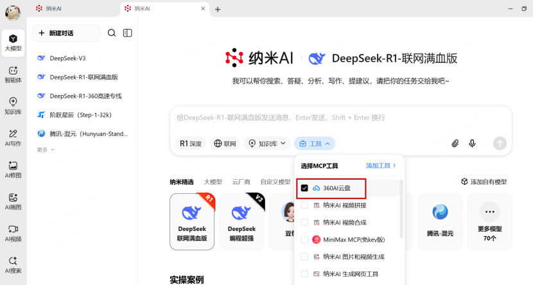The width and height of the screenshot is (533, 285).
Task: Click the microphone voice input icon
Action: pyautogui.click(x=472, y=144)
